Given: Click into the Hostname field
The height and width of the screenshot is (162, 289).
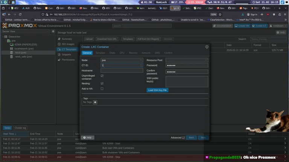Looking at the screenshot, I should tap(122, 70).
